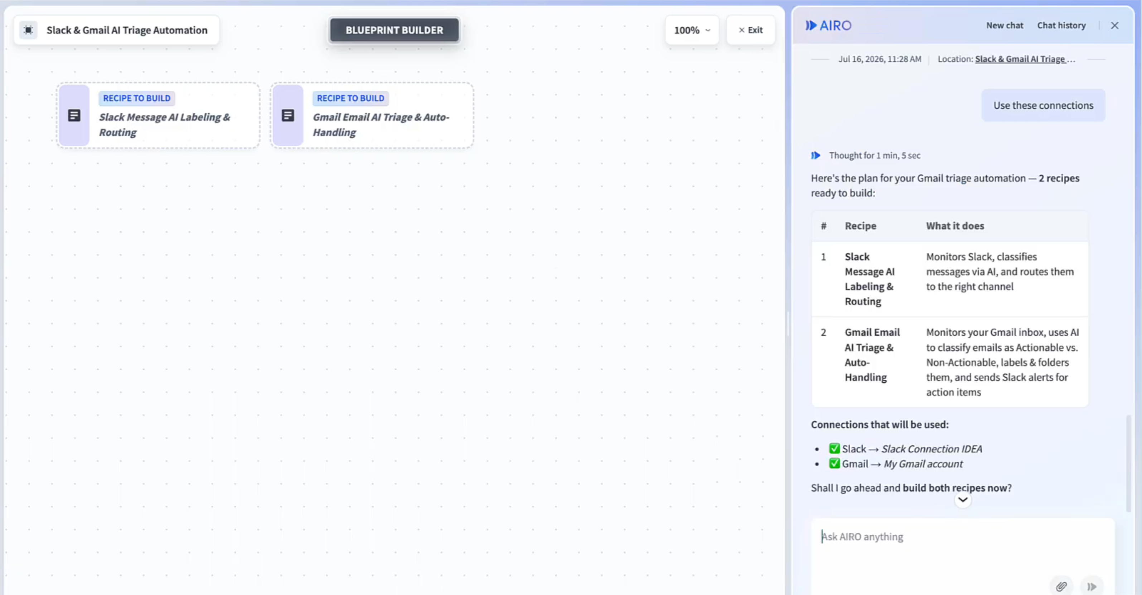Click the project icon beside the automation title

(28, 30)
